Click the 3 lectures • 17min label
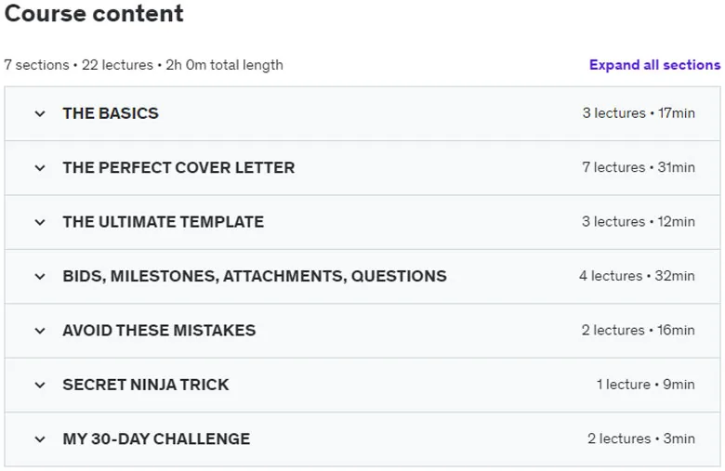The width and height of the screenshot is (725, 471). (639, 113)
